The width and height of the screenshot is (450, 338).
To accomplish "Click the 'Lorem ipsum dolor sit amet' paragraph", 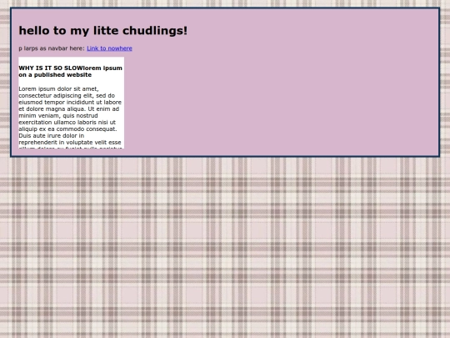I will click(71, 118).
